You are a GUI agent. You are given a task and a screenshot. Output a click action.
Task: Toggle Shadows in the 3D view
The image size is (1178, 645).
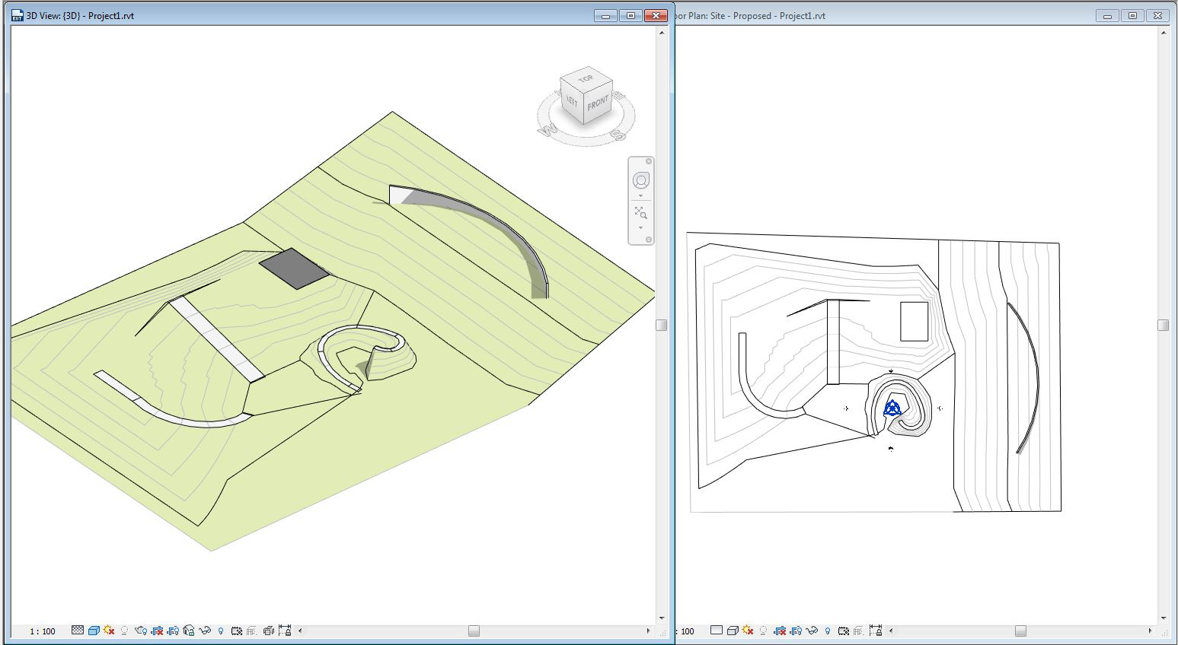pos(123,631)
